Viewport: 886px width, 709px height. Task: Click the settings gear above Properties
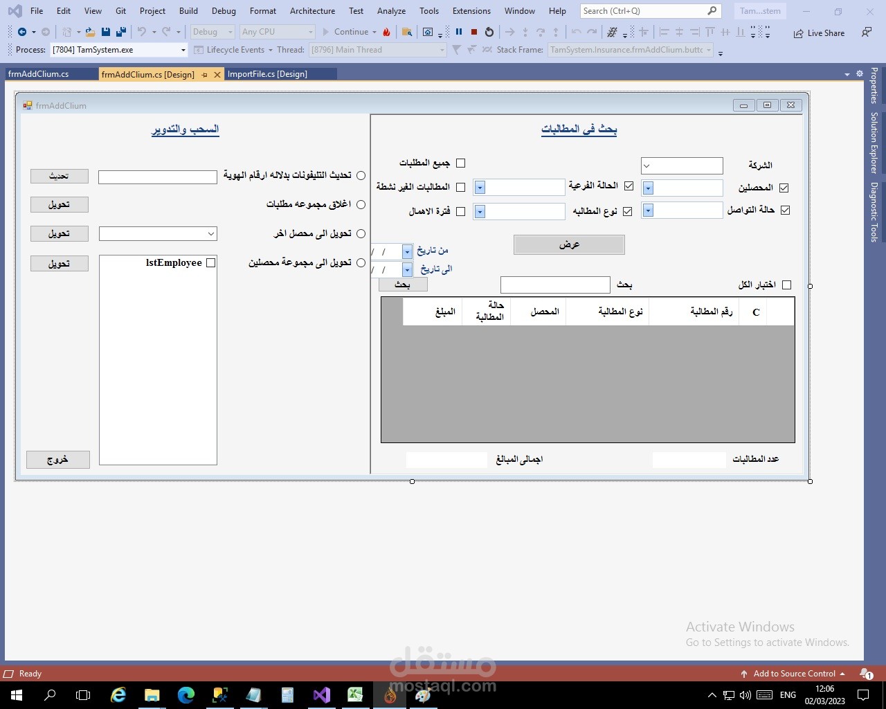coord(860,73)
